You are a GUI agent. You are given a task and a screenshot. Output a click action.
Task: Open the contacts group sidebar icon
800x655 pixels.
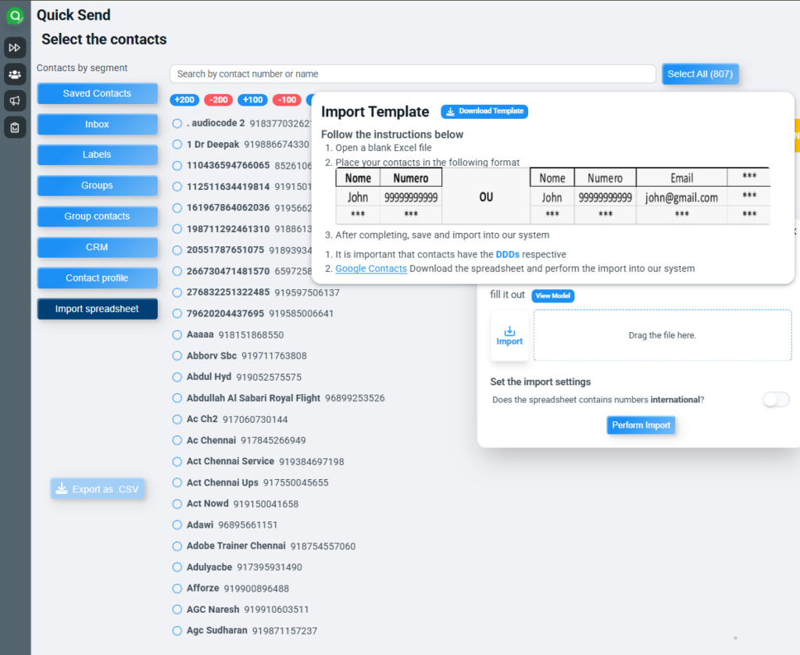[15, 74]
